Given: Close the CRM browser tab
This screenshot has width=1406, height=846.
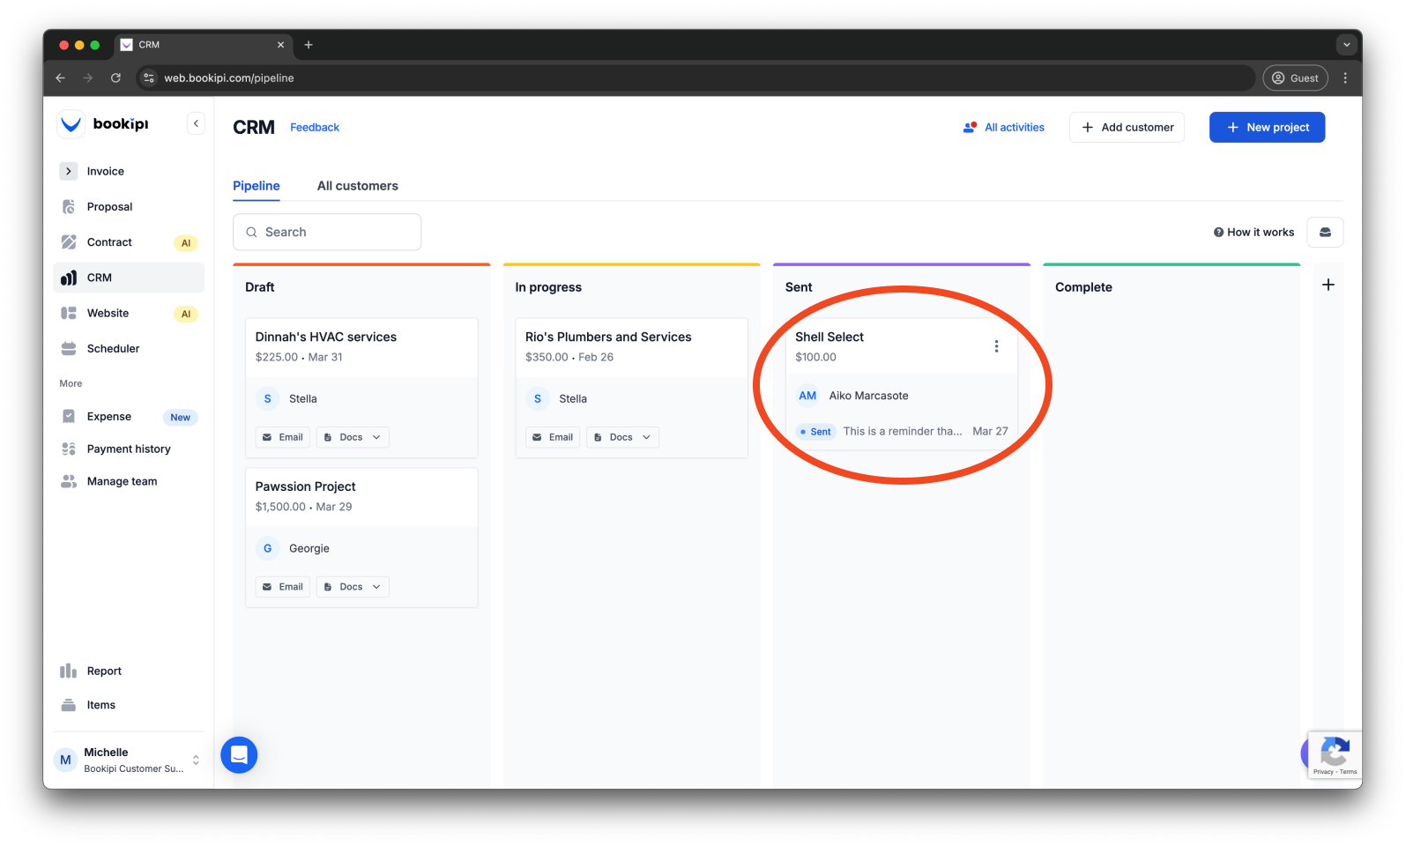Looking at the screenshot, I should (x=280, y=45).
